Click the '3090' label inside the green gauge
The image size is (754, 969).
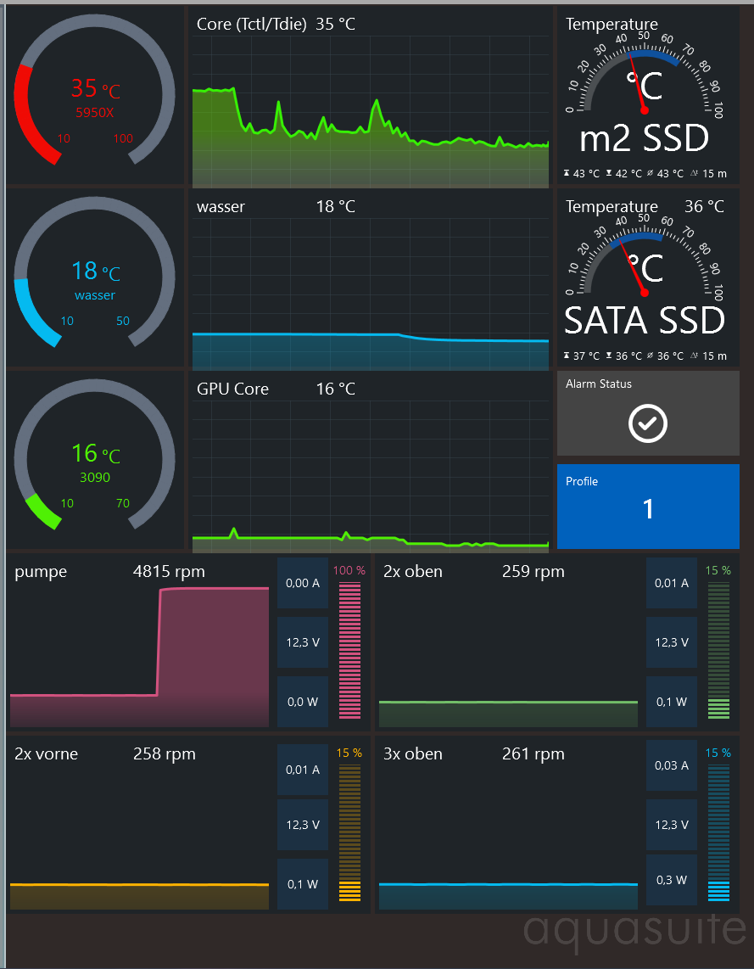[94, 477]
